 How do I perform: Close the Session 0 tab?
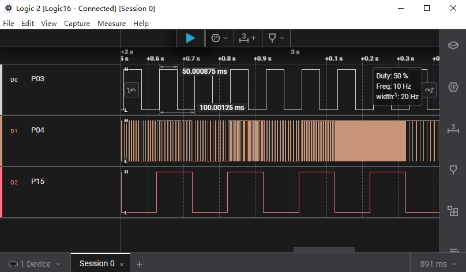[122, 265]
